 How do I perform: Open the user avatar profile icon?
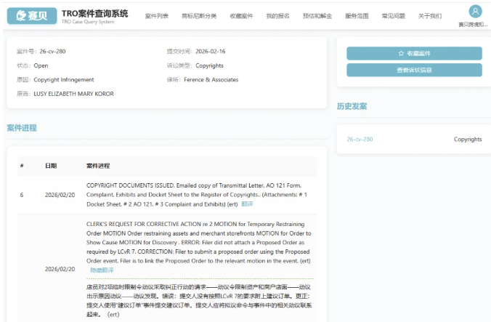tap(475, 11)
